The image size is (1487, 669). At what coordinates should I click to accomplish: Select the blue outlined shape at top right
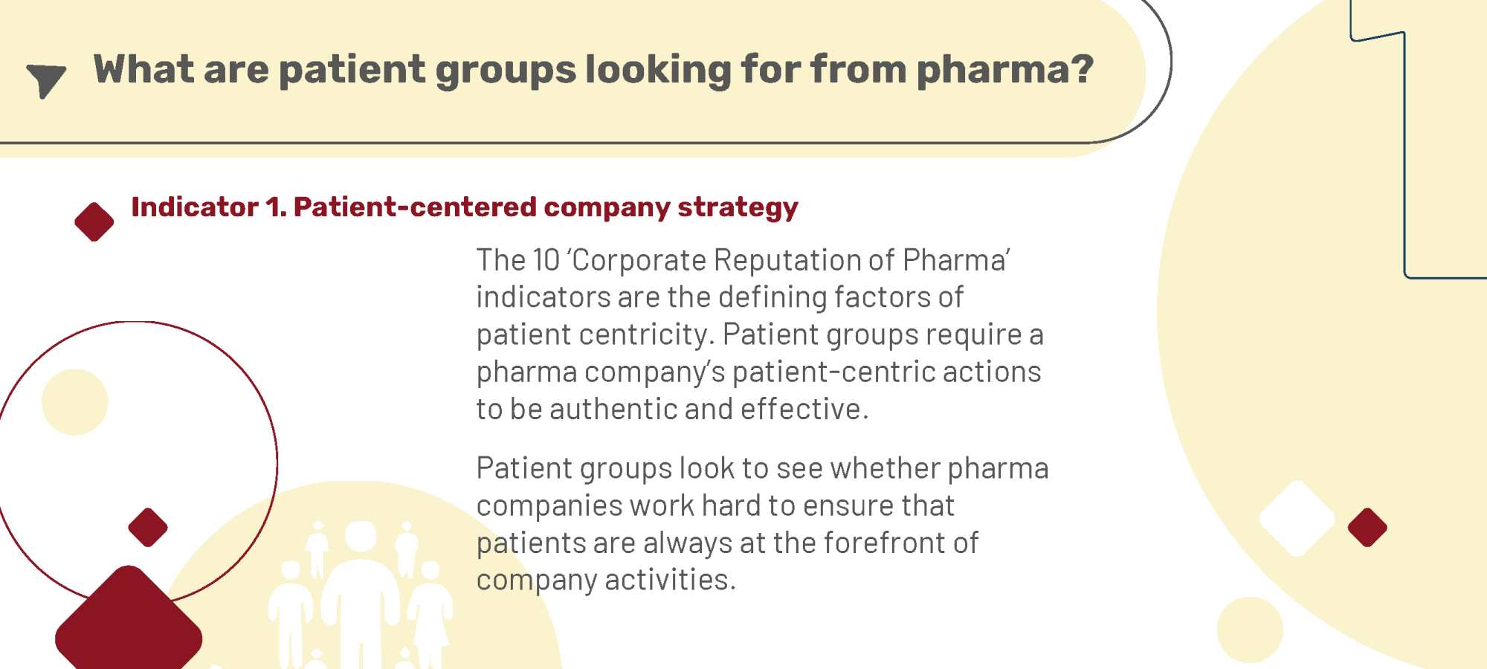(1419, 139)
